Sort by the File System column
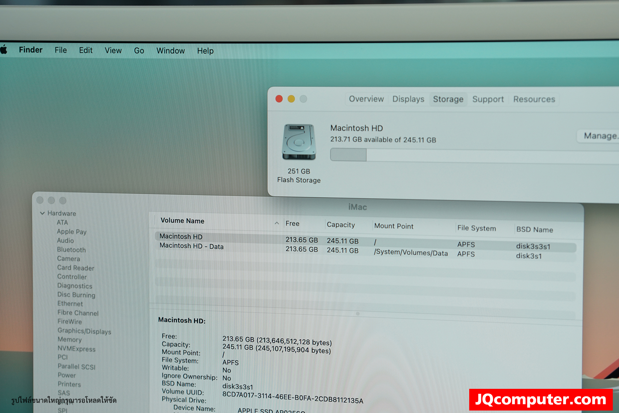Image resolution: width=619 pixels, height=413 pixels. pyautogui.click(x=477, y=228)
